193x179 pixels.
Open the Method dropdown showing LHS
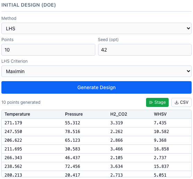coord(96,28)
